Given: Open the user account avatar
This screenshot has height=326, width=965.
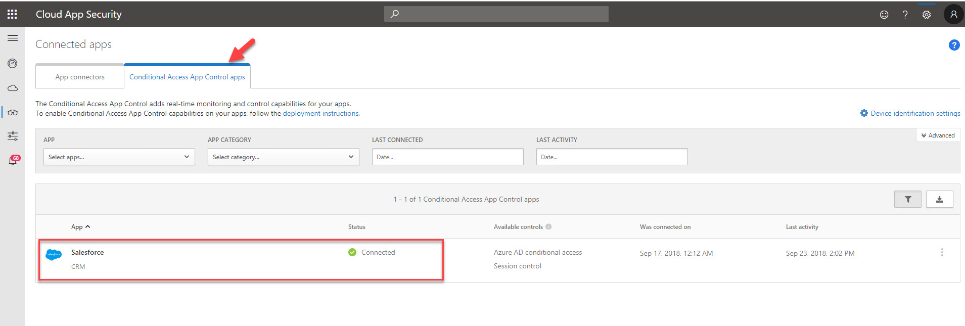Looking at the screenshot, I should pyautogui.click(x=953, y=14).
